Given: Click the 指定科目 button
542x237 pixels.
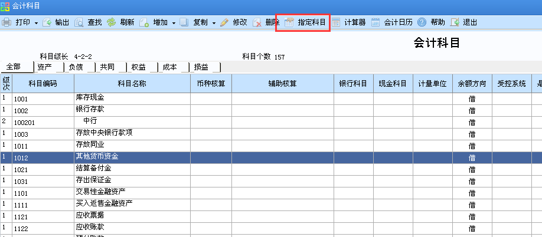Looking at the screenshot, I should (305, 22).
